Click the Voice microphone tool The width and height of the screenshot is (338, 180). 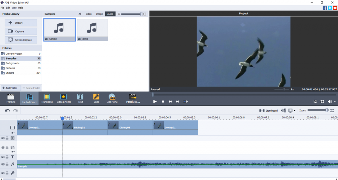(96, 98)
